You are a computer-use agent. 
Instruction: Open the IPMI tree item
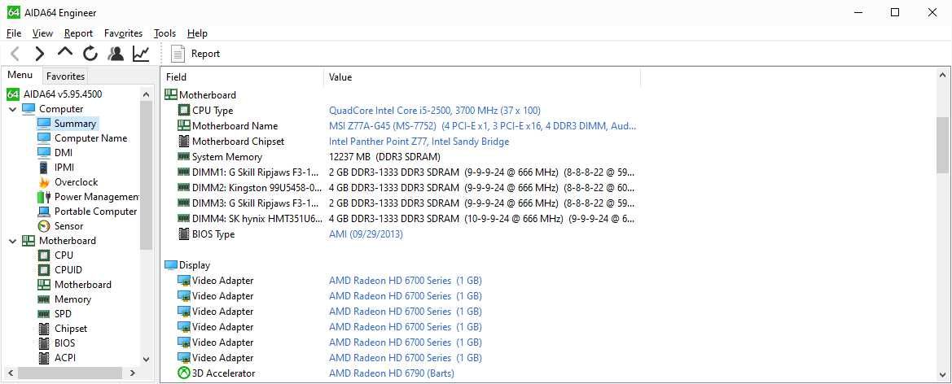(x=64, y=168)
